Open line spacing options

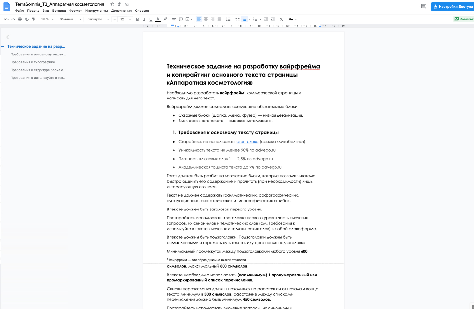coord(228,19)
